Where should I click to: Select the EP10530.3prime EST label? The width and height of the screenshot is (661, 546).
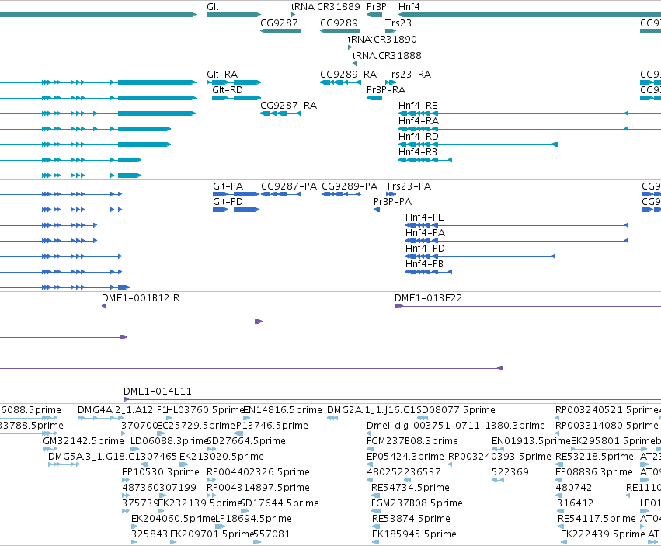pyautogui.click(x=161, y=471)
